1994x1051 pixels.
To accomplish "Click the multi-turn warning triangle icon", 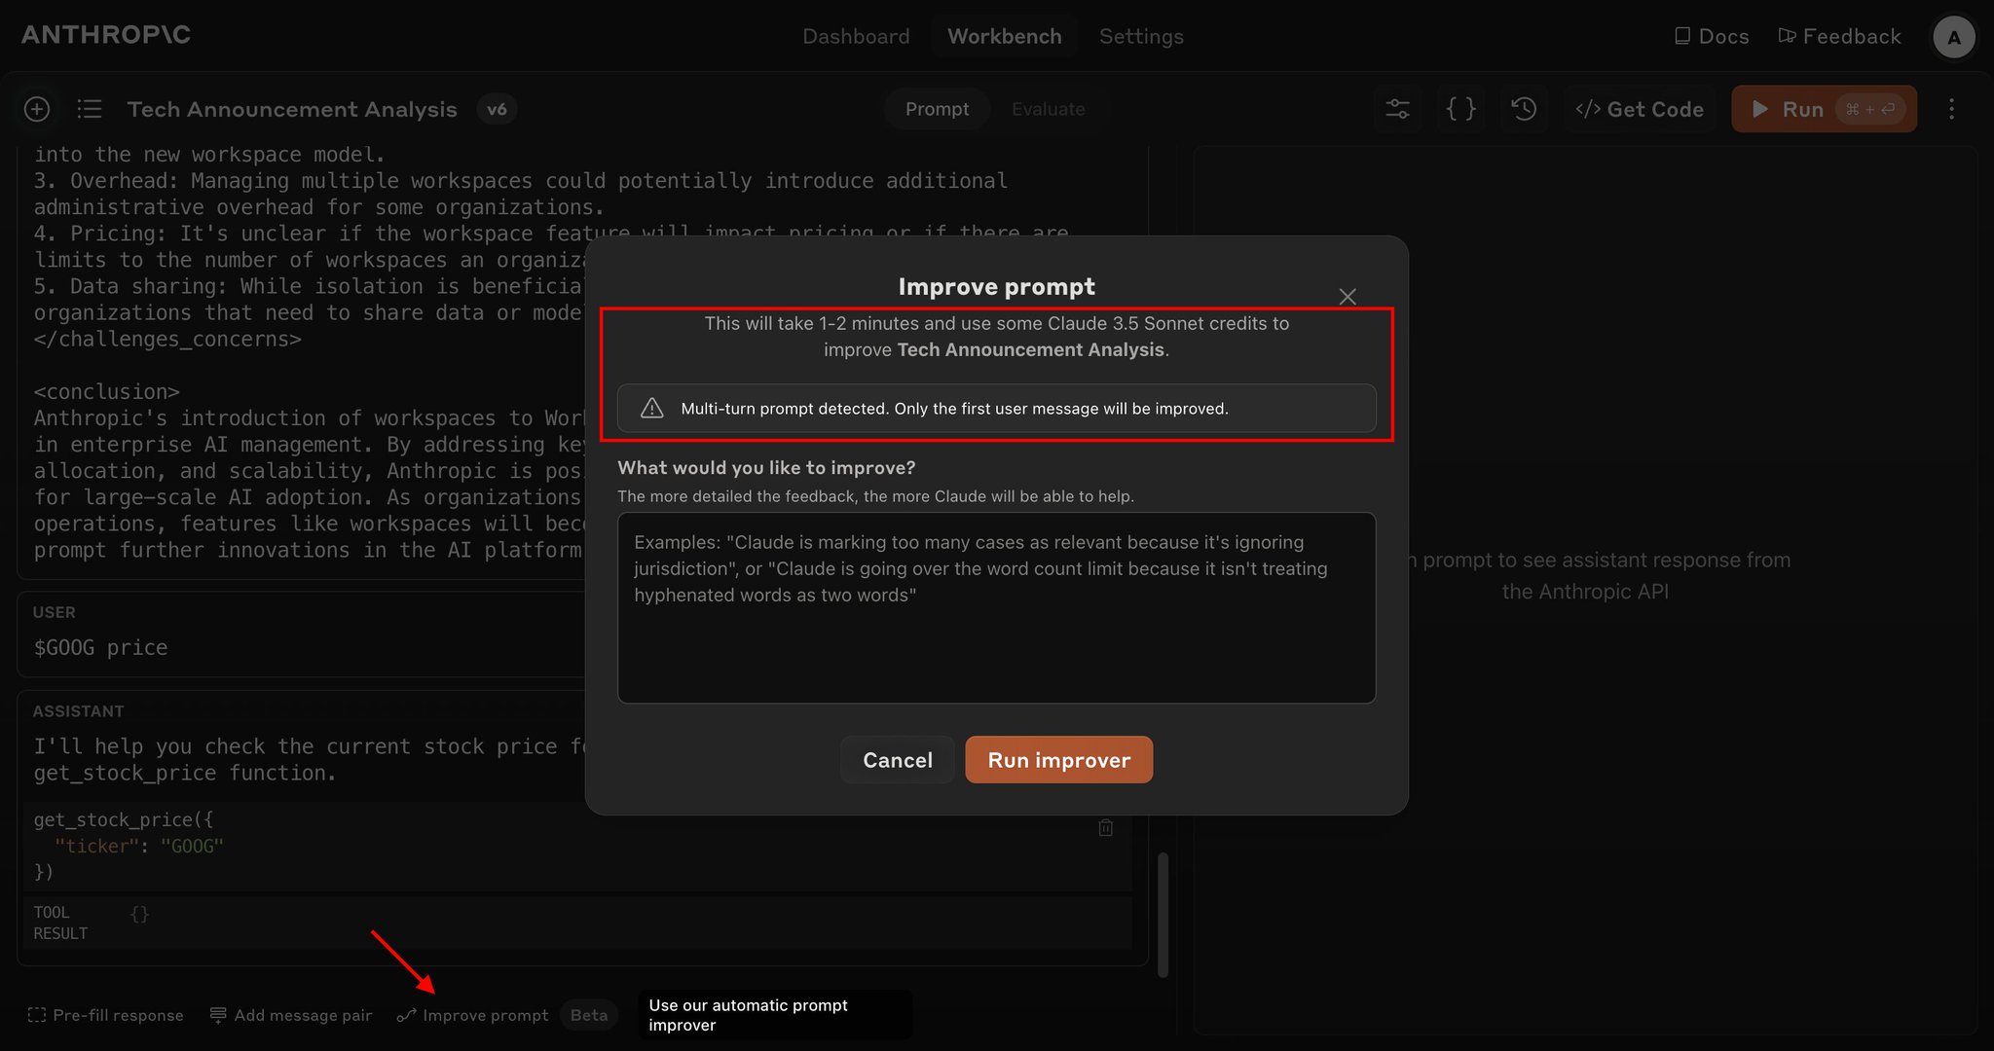I will tap(652, 409).
